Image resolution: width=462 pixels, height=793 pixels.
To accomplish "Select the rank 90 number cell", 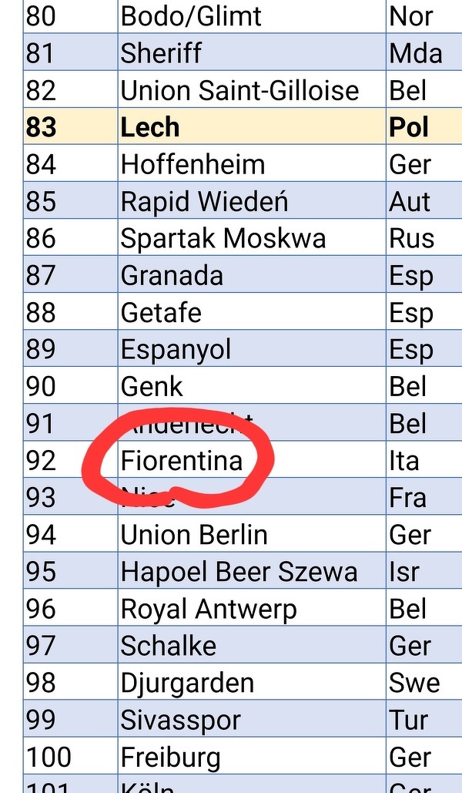I will click(x=42, y=387).
